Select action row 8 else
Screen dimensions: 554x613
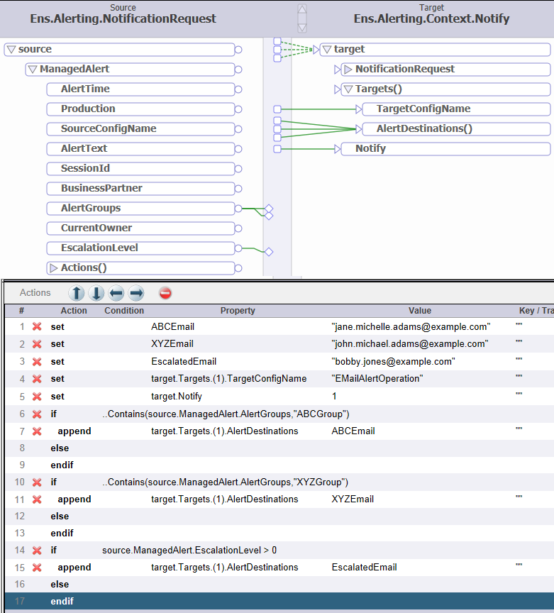click(279, 448)
